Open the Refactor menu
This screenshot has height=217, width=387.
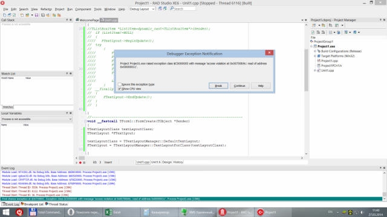click(x=46, y=9)
